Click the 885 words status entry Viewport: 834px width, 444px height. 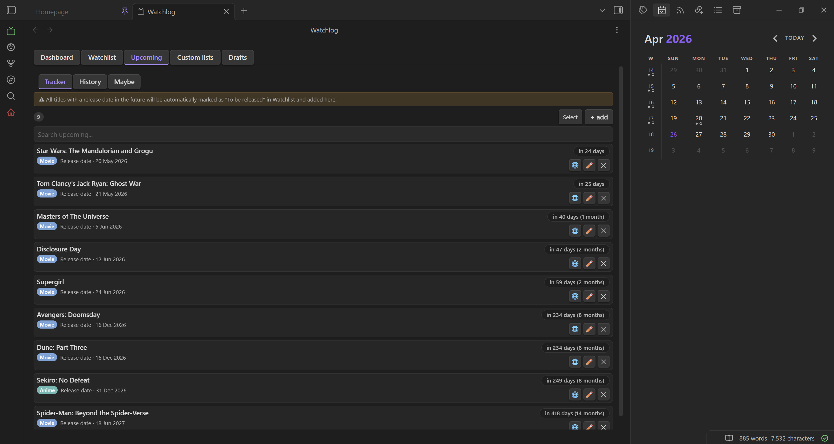(753, 438)
